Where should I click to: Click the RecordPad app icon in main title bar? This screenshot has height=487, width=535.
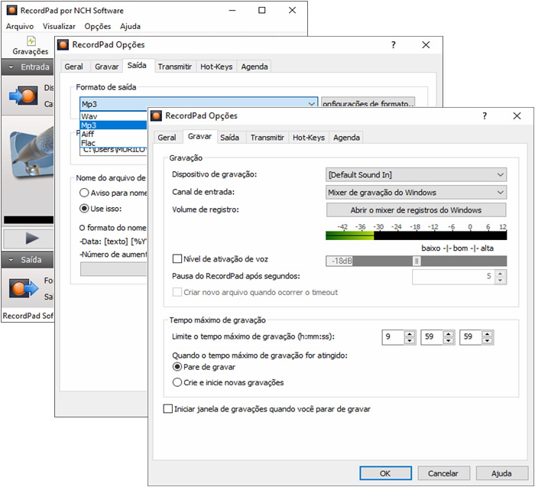(x=12, y=10)
